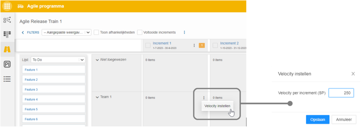Collapse the Niet toegewezen row
The image size is (362, 128).
click(x=97, y=60)
